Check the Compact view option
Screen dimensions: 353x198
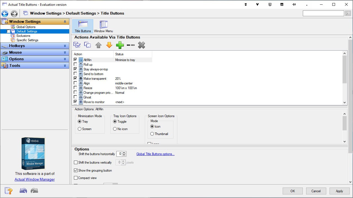[76, 178]
